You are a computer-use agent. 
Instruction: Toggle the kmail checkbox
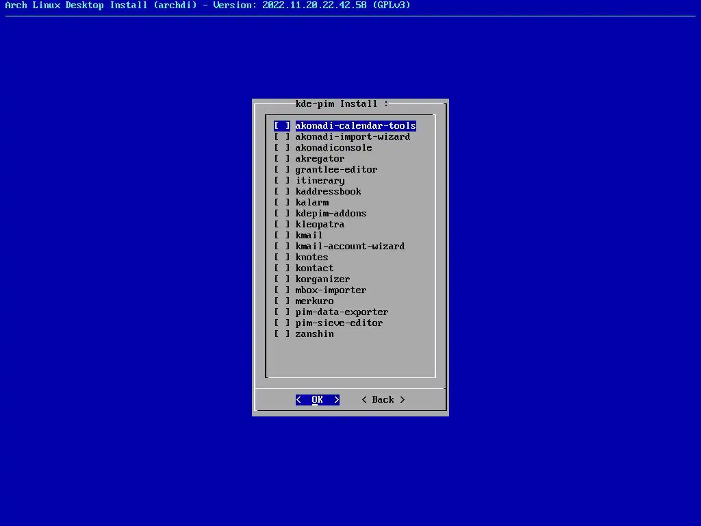coord(281,236)
